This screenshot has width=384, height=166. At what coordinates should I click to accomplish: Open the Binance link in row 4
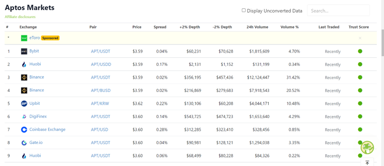[x=37, y=90]
